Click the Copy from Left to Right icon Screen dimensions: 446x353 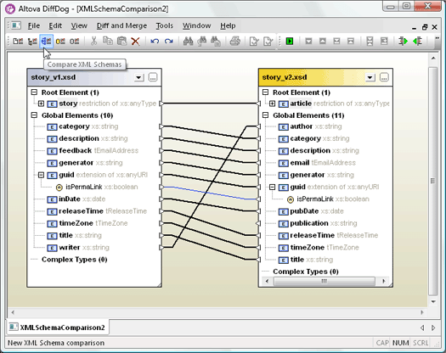click(403, 42)
